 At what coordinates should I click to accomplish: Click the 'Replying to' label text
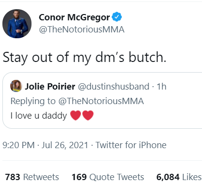pyautogui.click(x=33, y=101)
